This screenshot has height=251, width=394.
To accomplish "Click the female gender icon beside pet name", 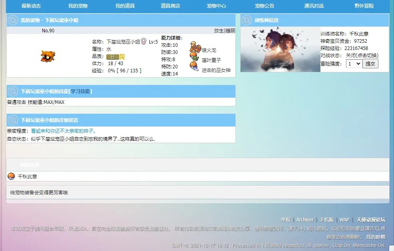I will coord(143,41).
